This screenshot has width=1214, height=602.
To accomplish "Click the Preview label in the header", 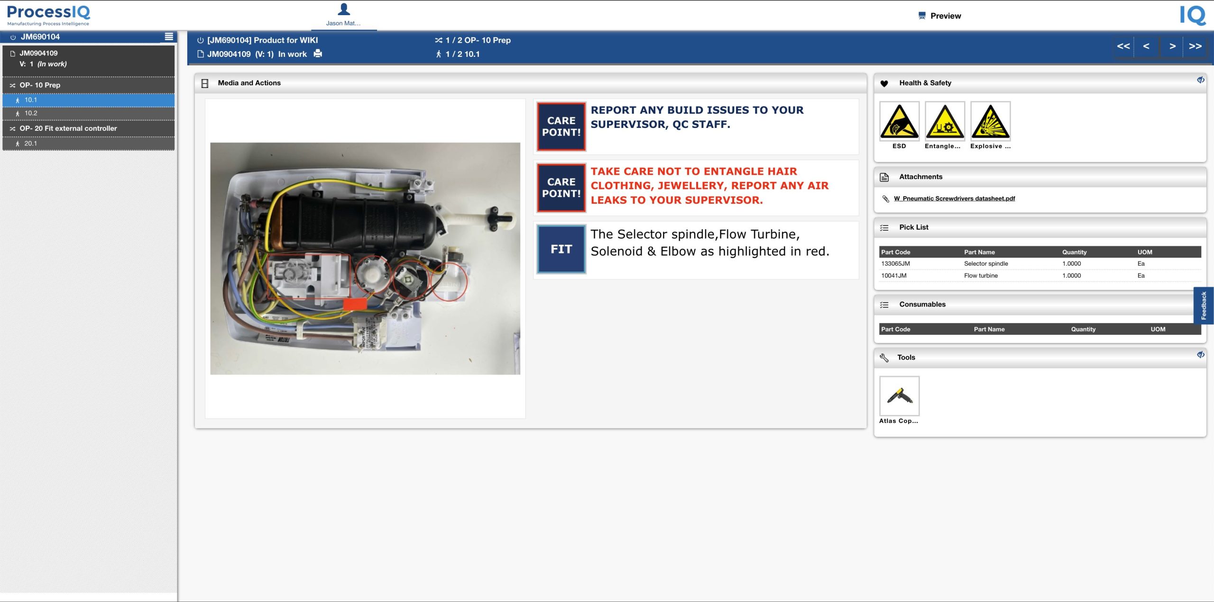I will pos(946,16).
